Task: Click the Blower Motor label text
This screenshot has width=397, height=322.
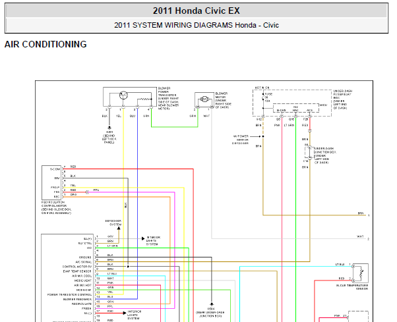Action: pyautogui.click(x=223, y=100)
